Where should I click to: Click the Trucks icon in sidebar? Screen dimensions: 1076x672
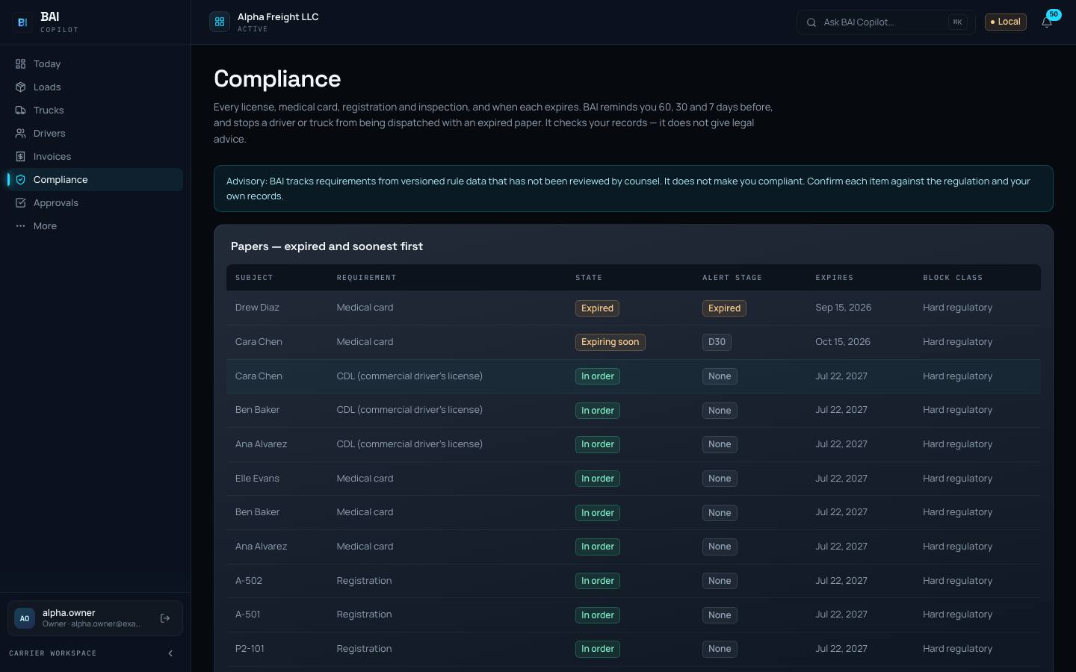click(20, 111)
